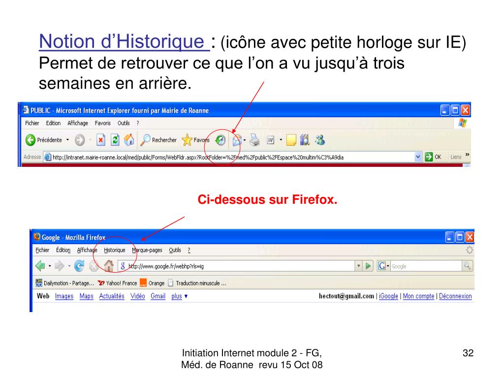Click the magnifier search button in Firefox

point(467,266)
